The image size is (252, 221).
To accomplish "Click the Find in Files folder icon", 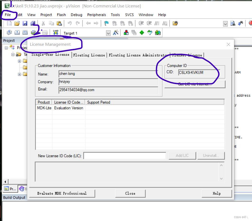I will (x=175, y=23).
